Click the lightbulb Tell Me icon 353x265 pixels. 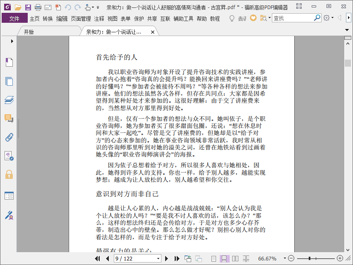232,18
